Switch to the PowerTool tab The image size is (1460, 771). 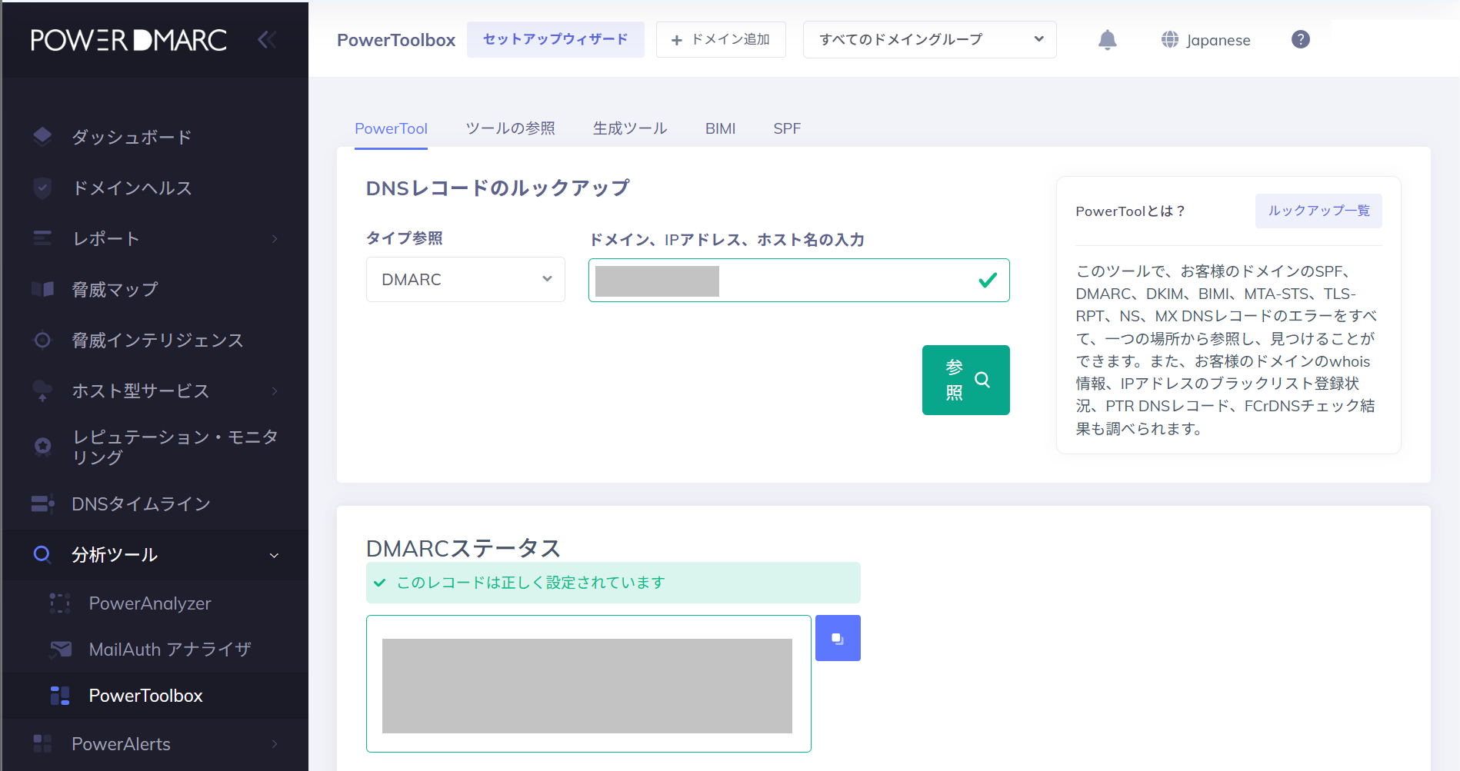point(391,128)
